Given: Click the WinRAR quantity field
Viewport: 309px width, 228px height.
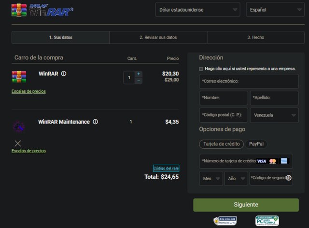Looking at the screenshot, I should coord(129,77).
